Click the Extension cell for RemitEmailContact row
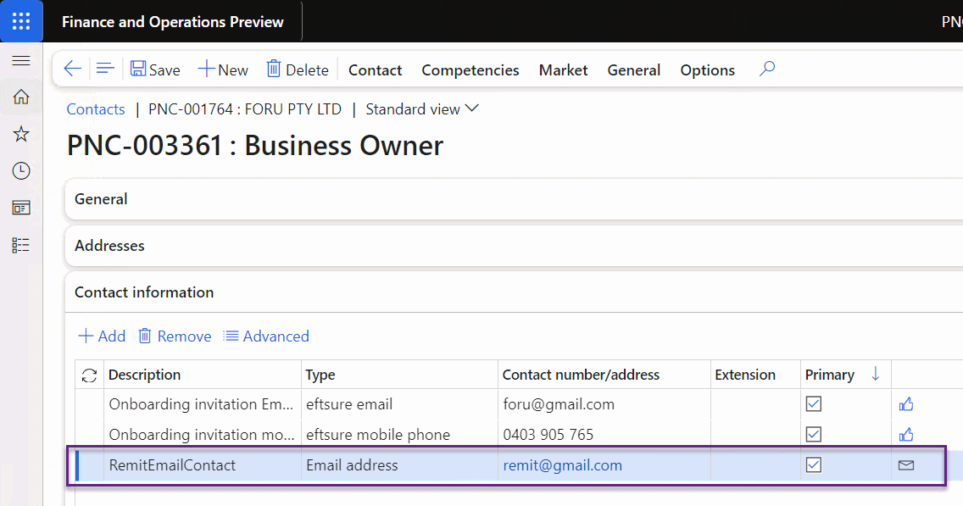Viewport: 963px width, 506px height. coord(755,465)
